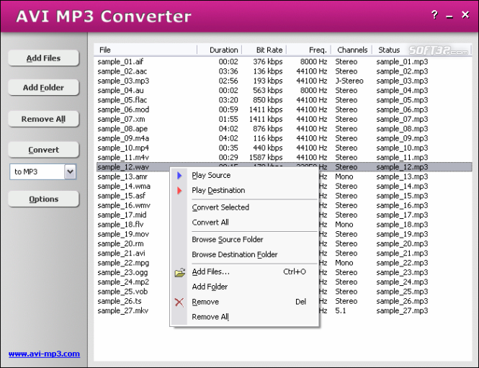Select the sample_21.avi file
Image resolution: width=479 pixels, height=368 pixels.
click(x=121, y=253)
